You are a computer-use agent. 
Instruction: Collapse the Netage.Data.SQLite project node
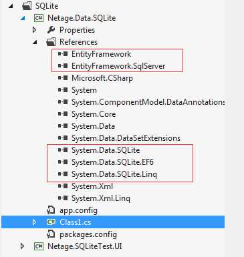[23, 18]
